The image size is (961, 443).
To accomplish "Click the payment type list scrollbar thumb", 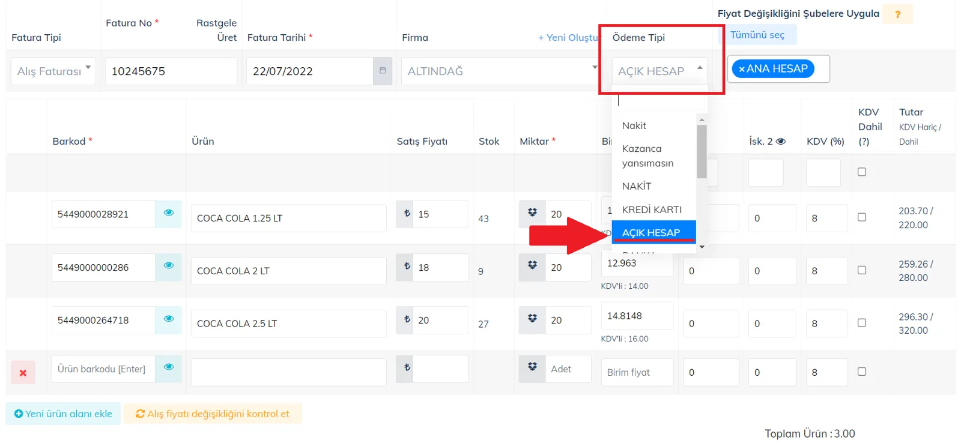I will pyautogui.click(x=702, y=151).
